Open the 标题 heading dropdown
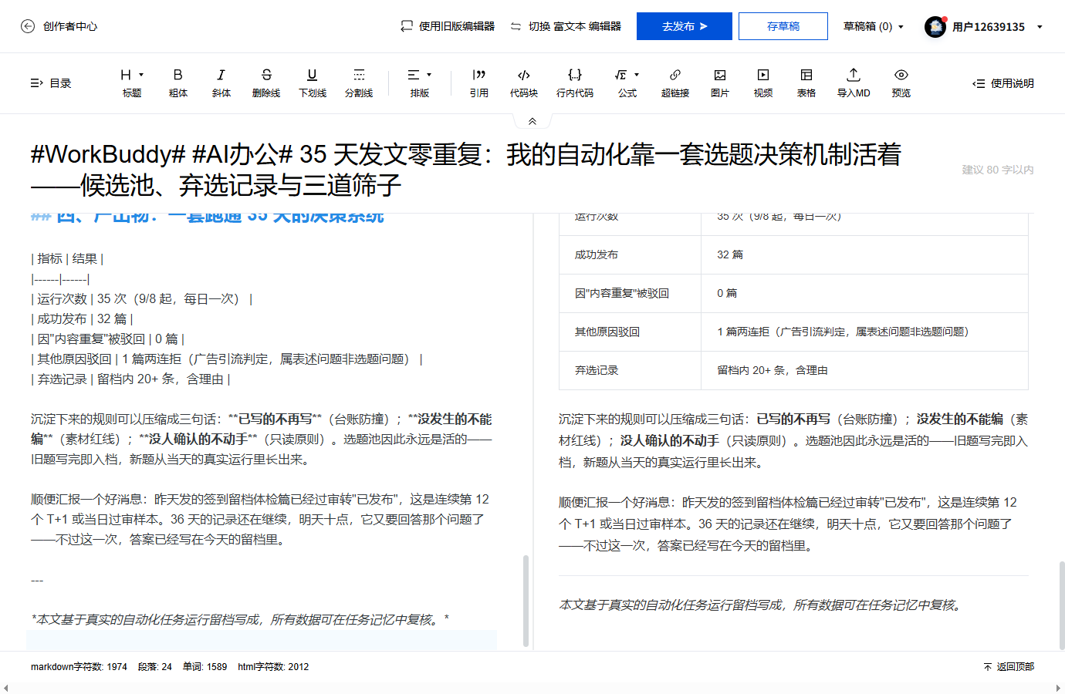Image resolution: width=1065 pixels, height=694 pixels. coord(132,83)
